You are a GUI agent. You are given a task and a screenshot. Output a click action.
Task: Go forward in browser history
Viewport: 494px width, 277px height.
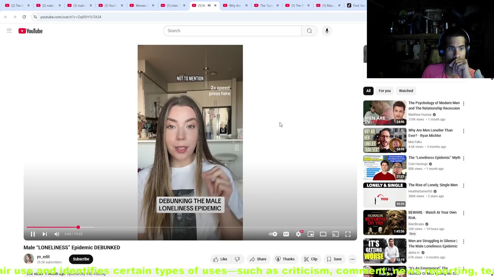coord(15,17)
